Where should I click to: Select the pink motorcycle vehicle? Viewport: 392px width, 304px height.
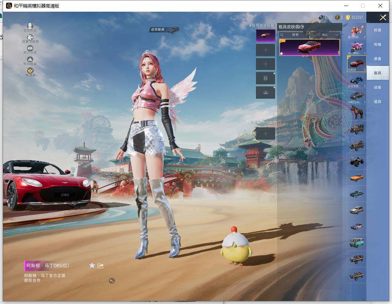(357, 47)
